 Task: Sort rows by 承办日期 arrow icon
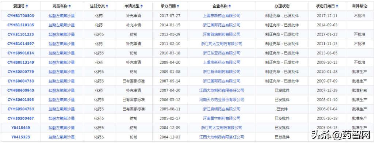[178, 6]
